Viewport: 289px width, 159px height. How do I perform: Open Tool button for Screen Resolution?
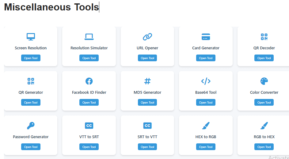[x=31, y=58]
